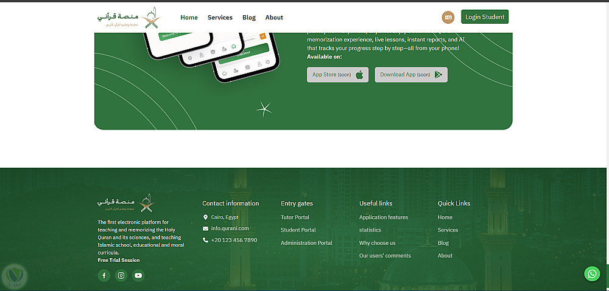Viewport: 609px width, 291px height.
Task: Click the Free Trial Session link
Action: pyautogui.click(x=119, y=260)
